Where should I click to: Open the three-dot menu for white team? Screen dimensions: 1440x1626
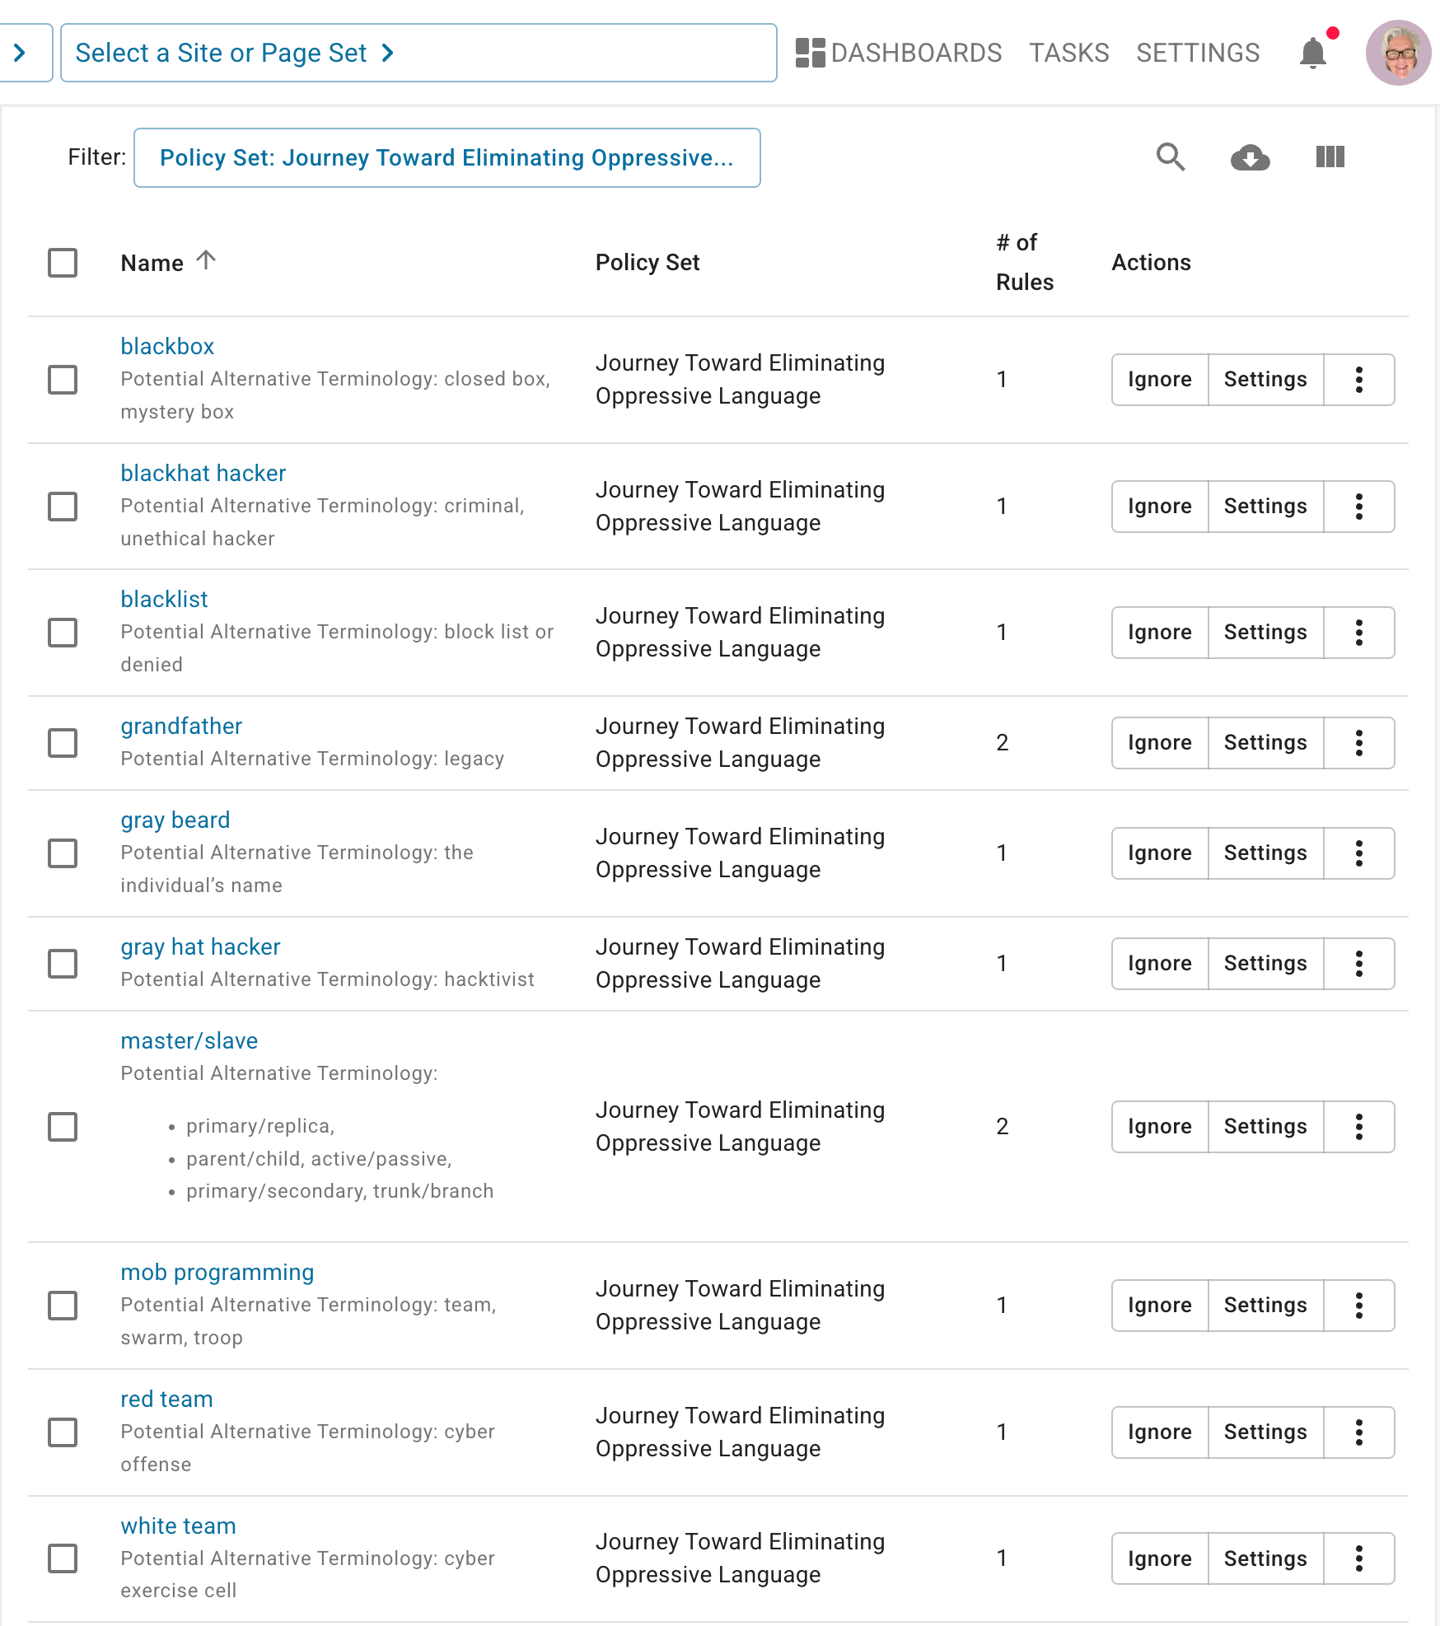tap(1358, 1558)
